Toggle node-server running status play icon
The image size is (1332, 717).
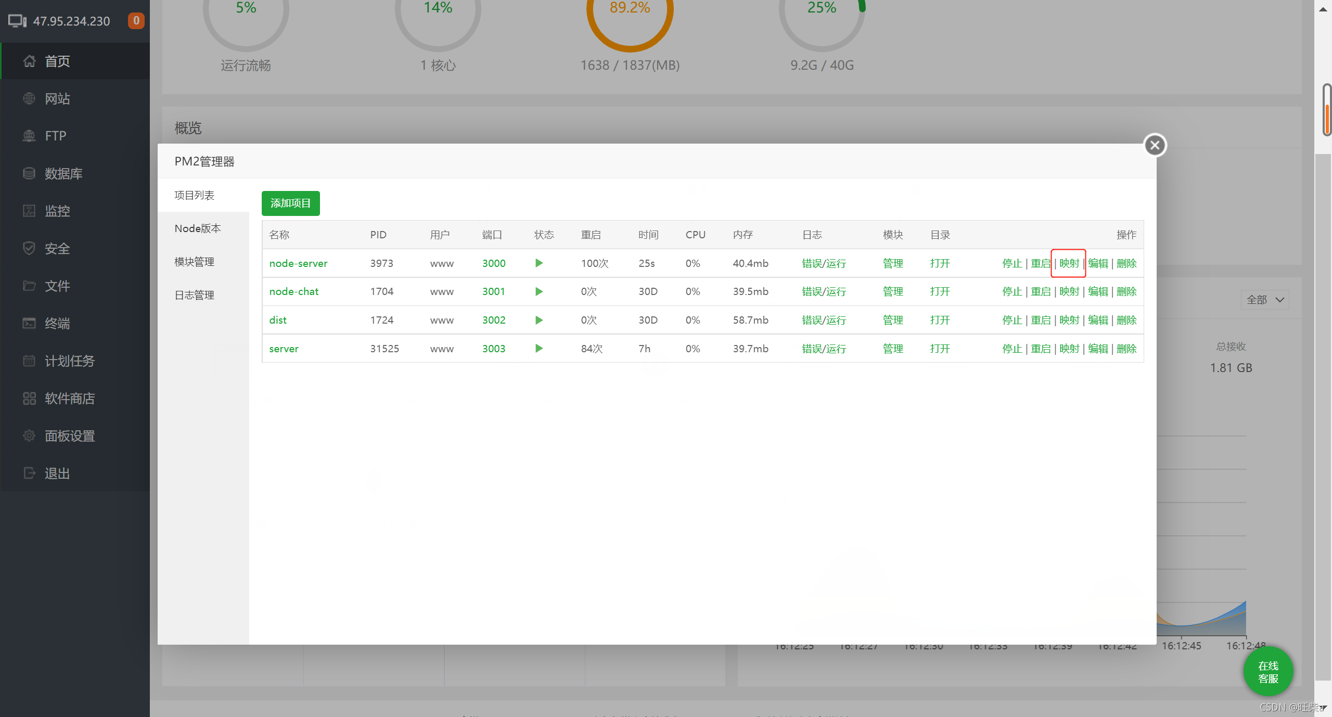pyautogui.click(x=539, y=263)
